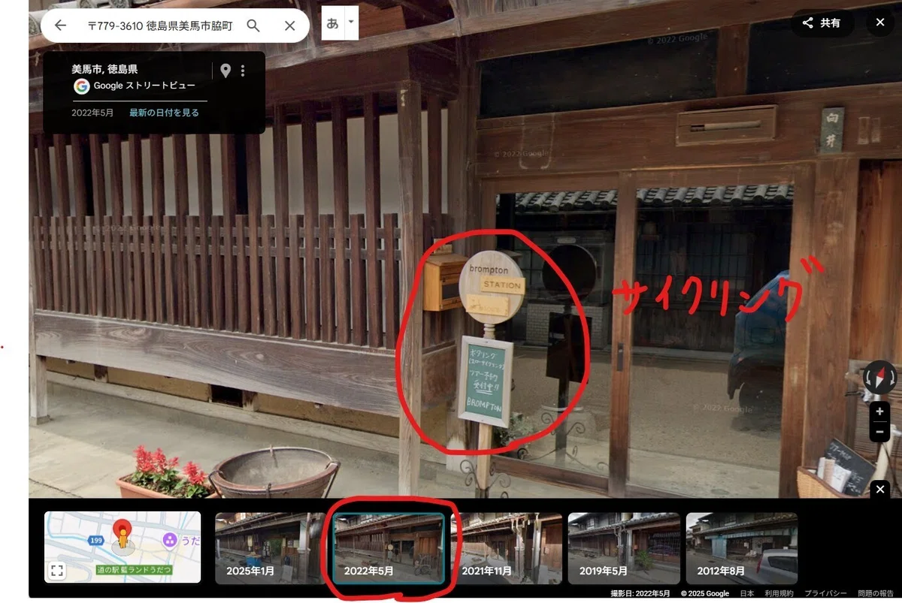Click the 撮影日: 2022年5月 footer text
The image size is (902, 603).
tap(640, 593)
